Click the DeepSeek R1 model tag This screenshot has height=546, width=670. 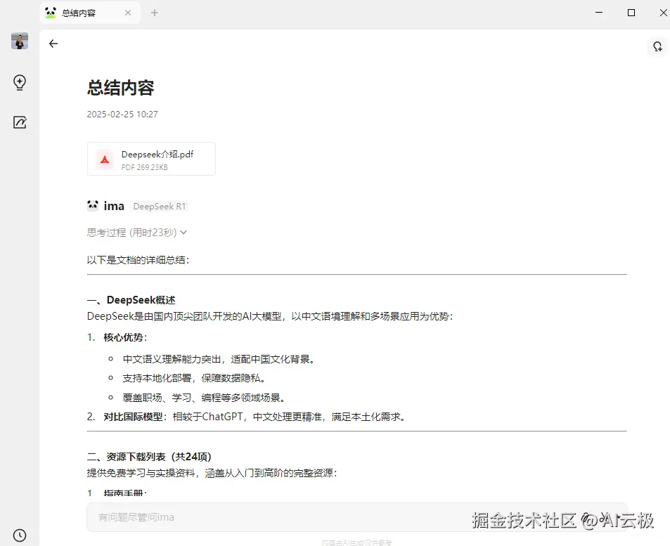[x=160, y=207]
